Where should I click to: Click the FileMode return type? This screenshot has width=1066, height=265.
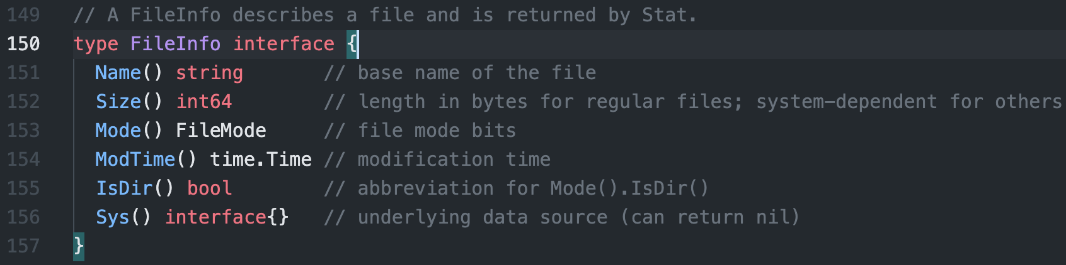tap(221, 131)
